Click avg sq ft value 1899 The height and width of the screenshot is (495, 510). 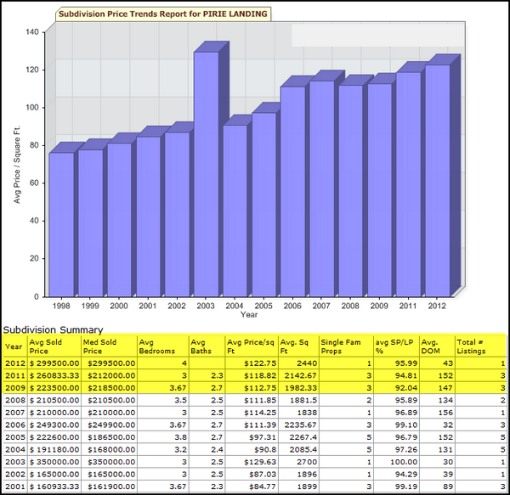(x=307, y=487)
